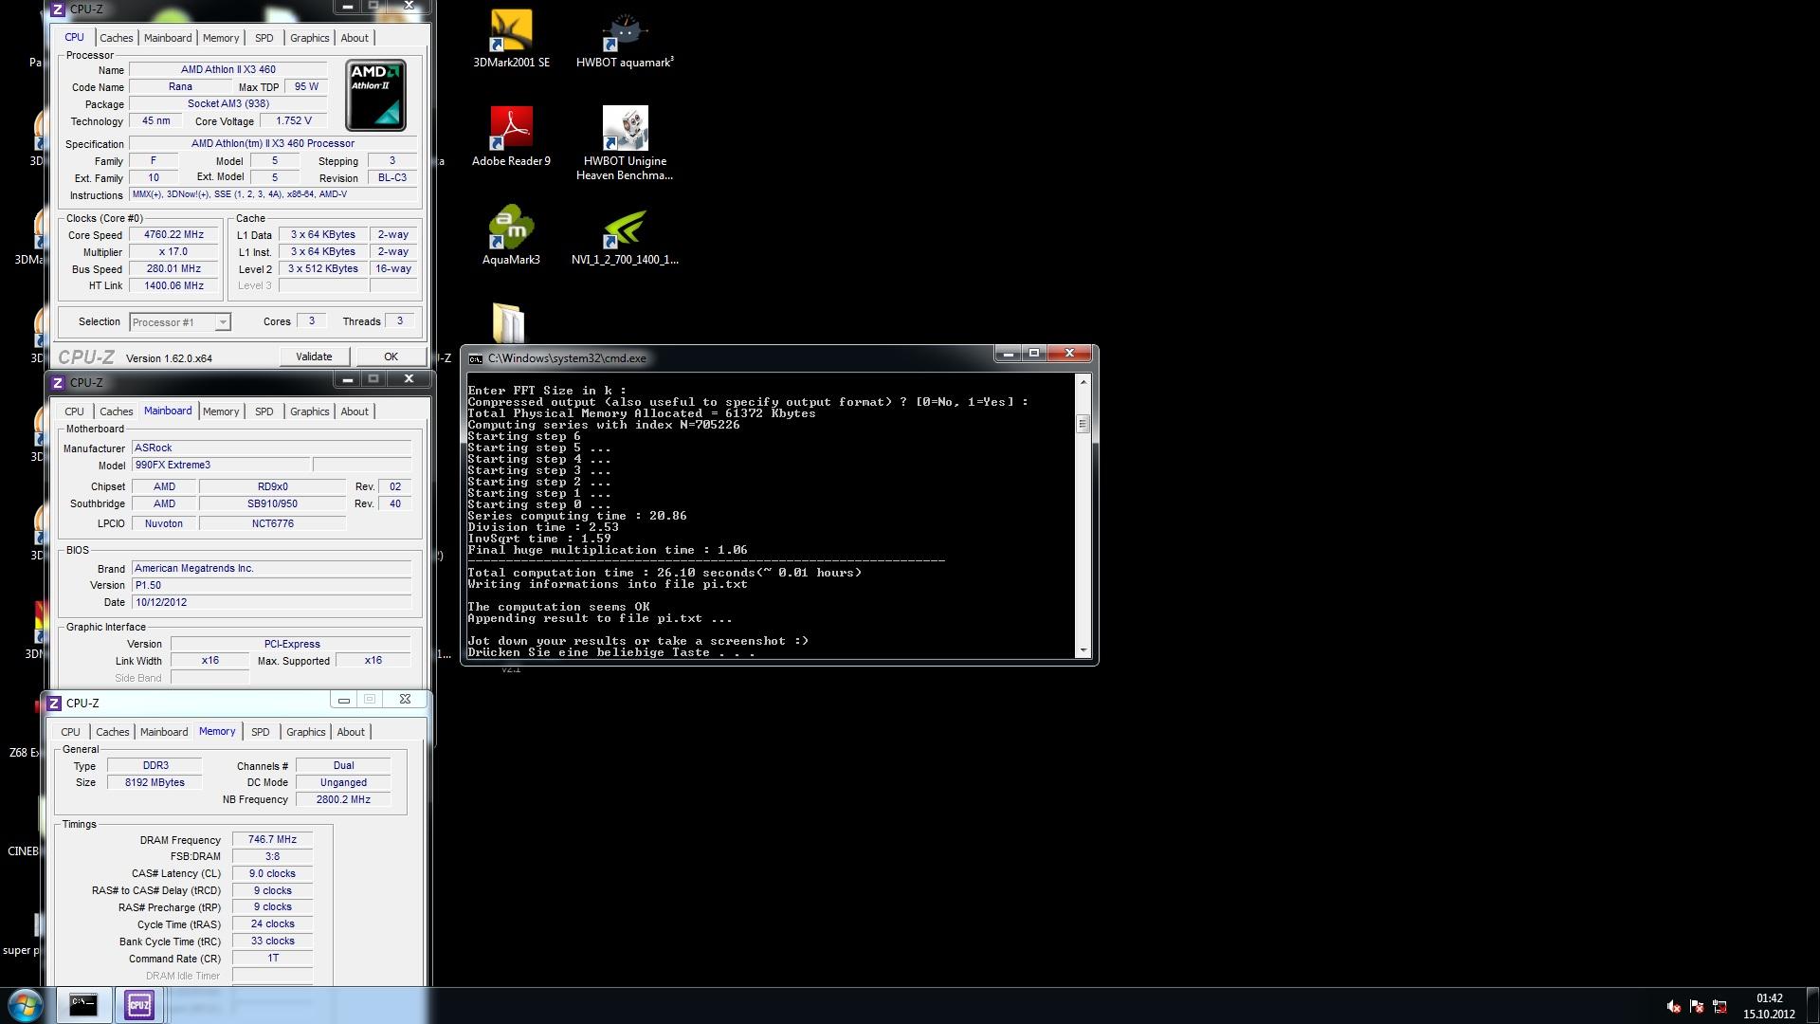Screen dimensions: 1820x1024
Task: Open SPD tab in Memory CPU-Z window
Action: (261, 732)
